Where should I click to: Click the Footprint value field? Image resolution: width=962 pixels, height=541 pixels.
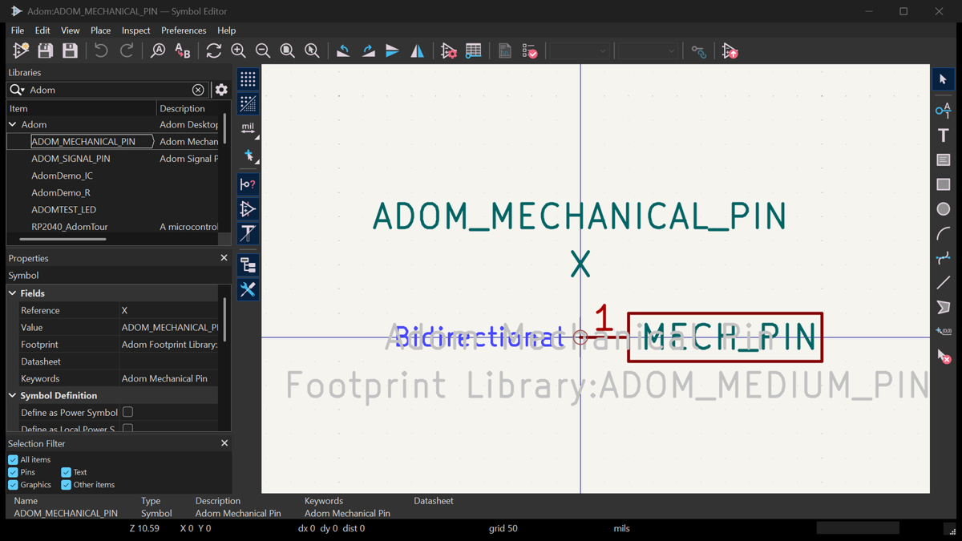point(169,345)
